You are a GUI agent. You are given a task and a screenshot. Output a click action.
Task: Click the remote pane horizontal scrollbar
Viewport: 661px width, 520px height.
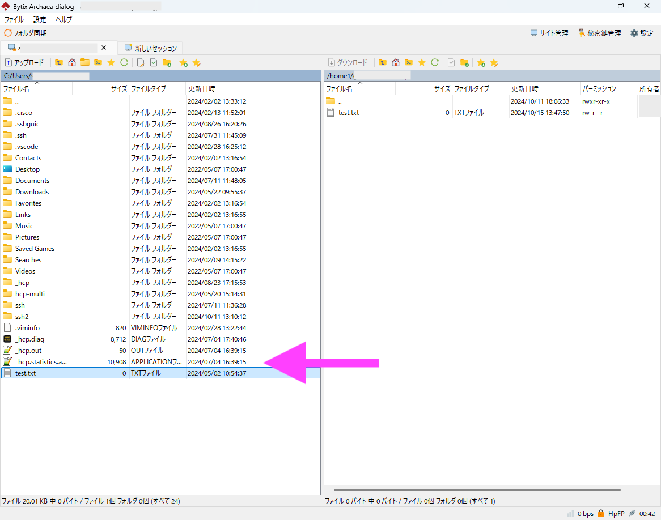[x=477, y=490]
